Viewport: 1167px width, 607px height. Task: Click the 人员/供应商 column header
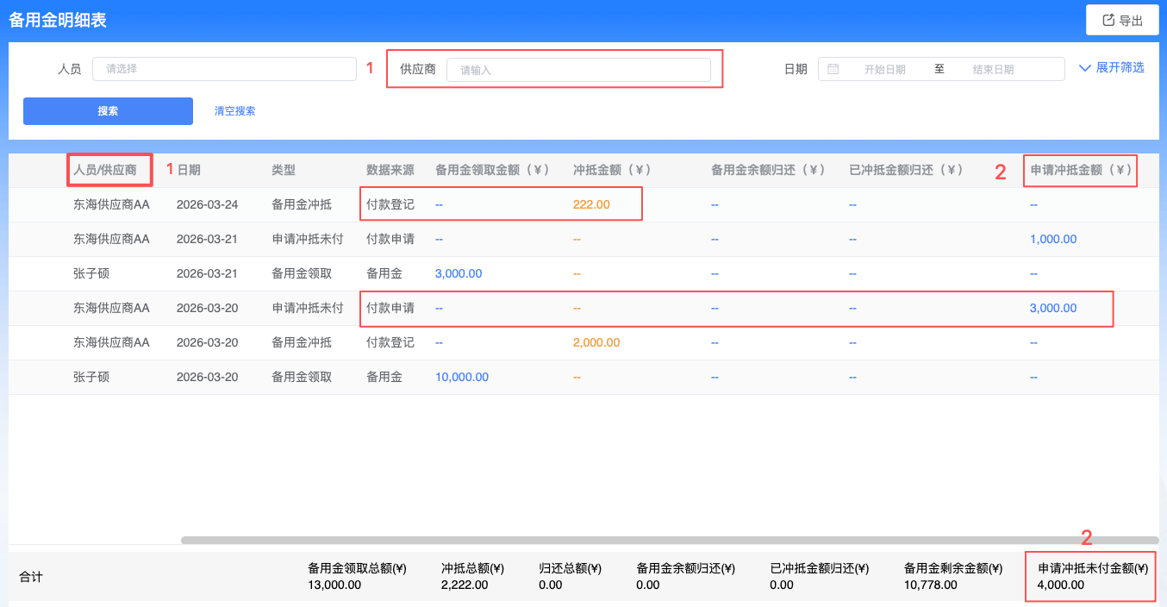(x=105, y=171)
